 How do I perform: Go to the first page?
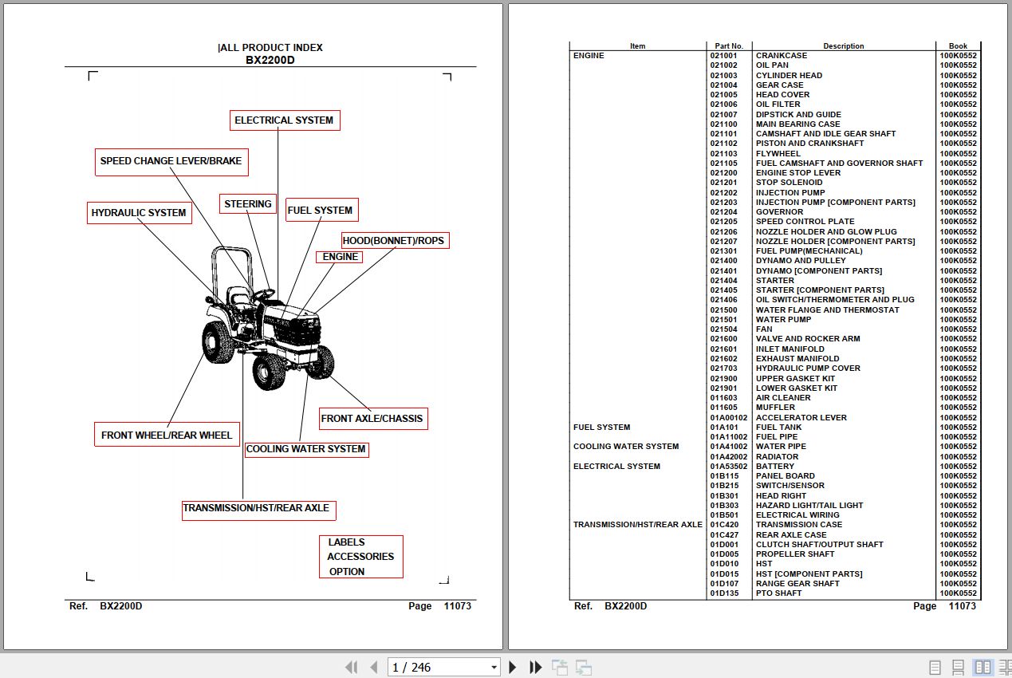coord(351,668)
